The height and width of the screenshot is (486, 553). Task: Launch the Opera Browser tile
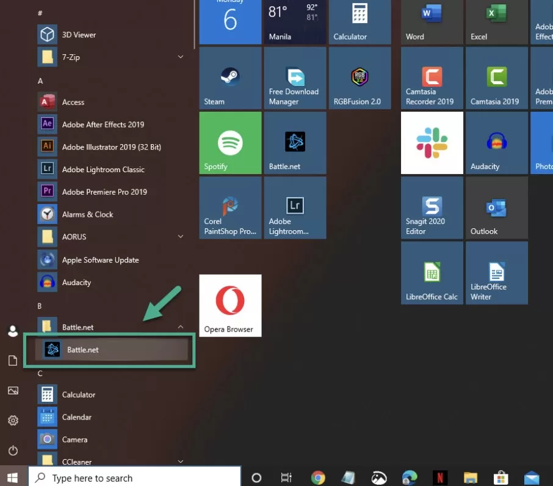pyautogui.click(x=230, y=306)
